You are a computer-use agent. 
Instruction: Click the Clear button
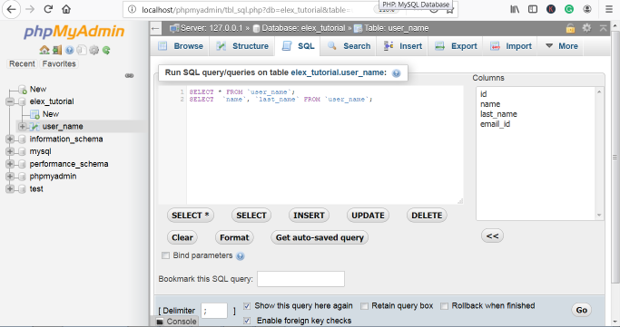click(182, 237)
